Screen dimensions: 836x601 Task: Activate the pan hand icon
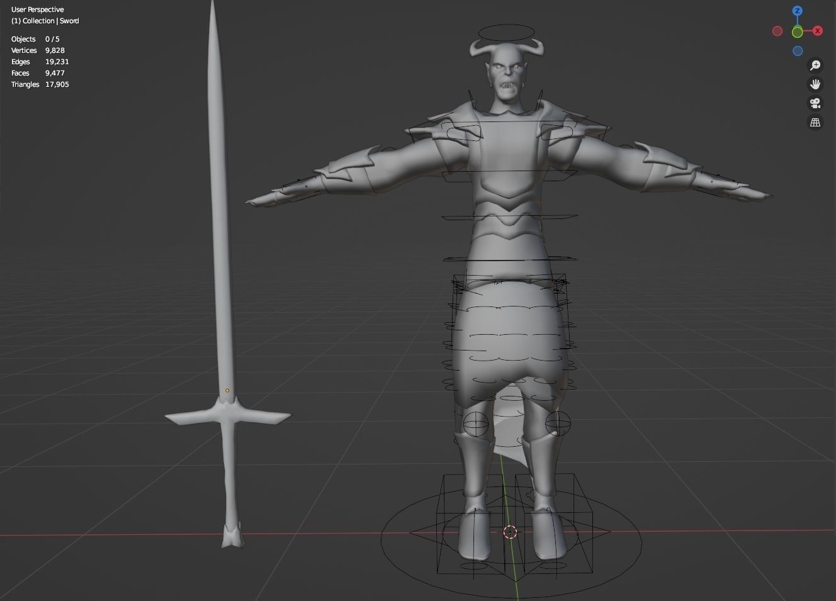815,84
